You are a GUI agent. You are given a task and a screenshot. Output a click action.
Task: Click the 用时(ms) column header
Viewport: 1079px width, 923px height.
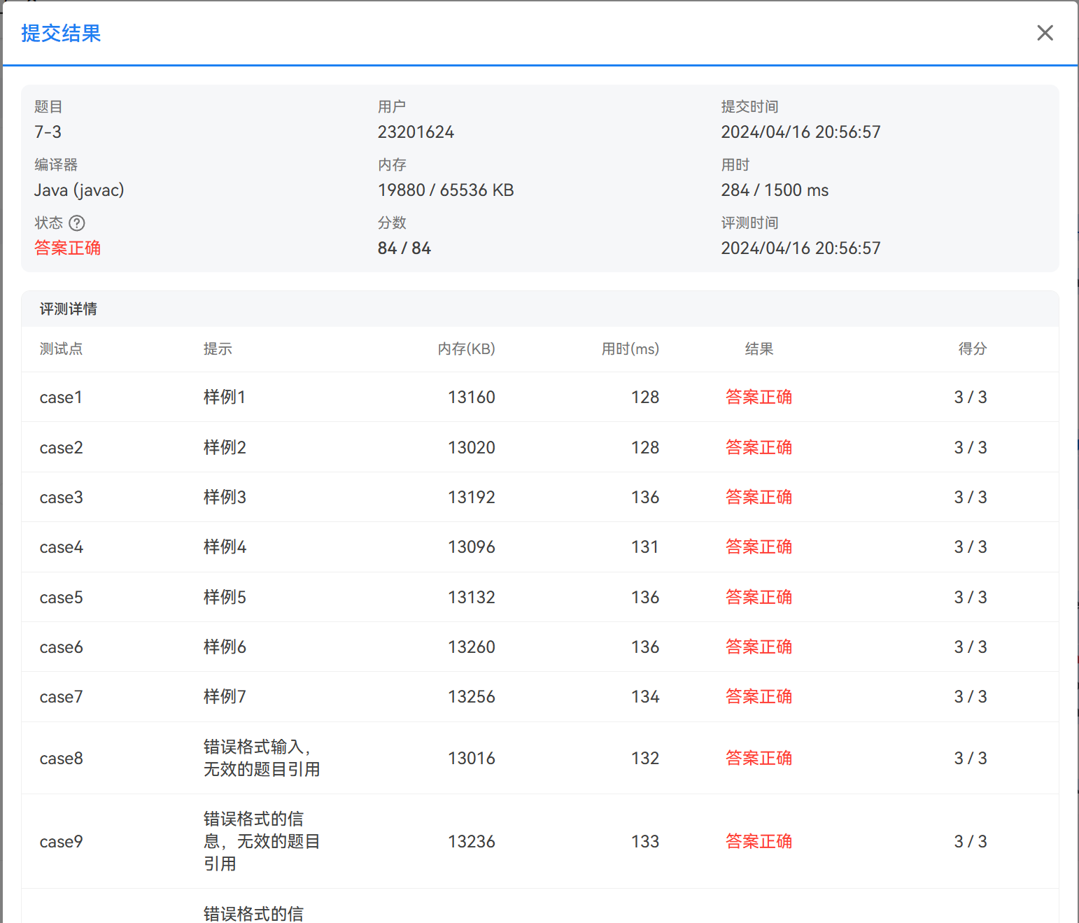coord(630,349)
